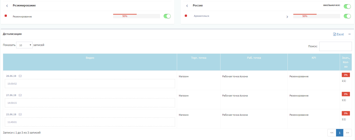Viewport: 355px width, 140px height.
Task: Sort table by KPI column header
Action: 314,62
